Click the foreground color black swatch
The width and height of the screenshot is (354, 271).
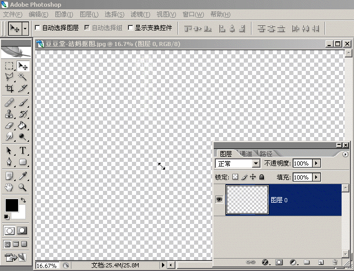coord(11,204)
